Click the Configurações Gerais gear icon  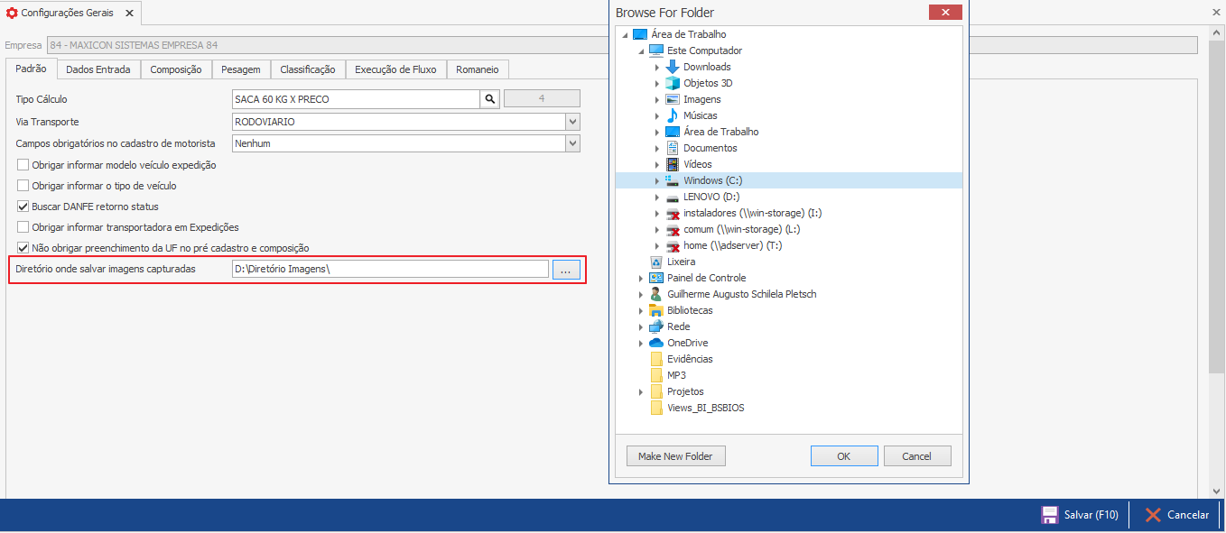(12, 14)
